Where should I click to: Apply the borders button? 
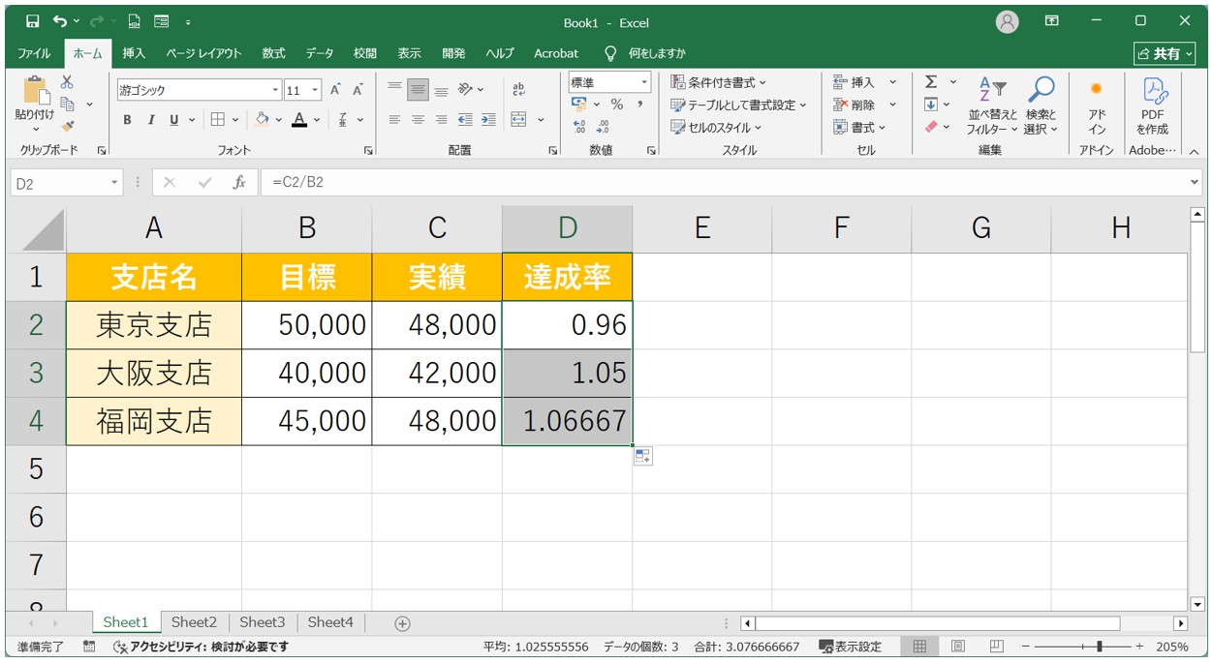pyautogui.click(x=218, y=120)
